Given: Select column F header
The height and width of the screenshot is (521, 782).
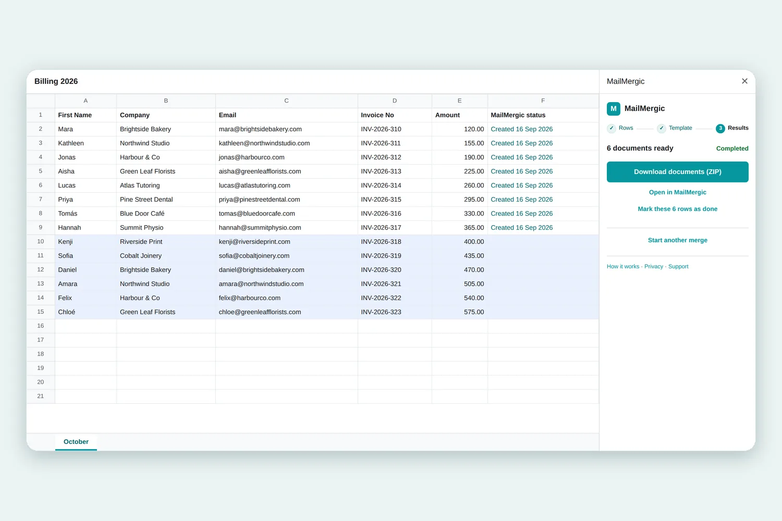Looking at the screenshot, I should (x=543, y=101).
